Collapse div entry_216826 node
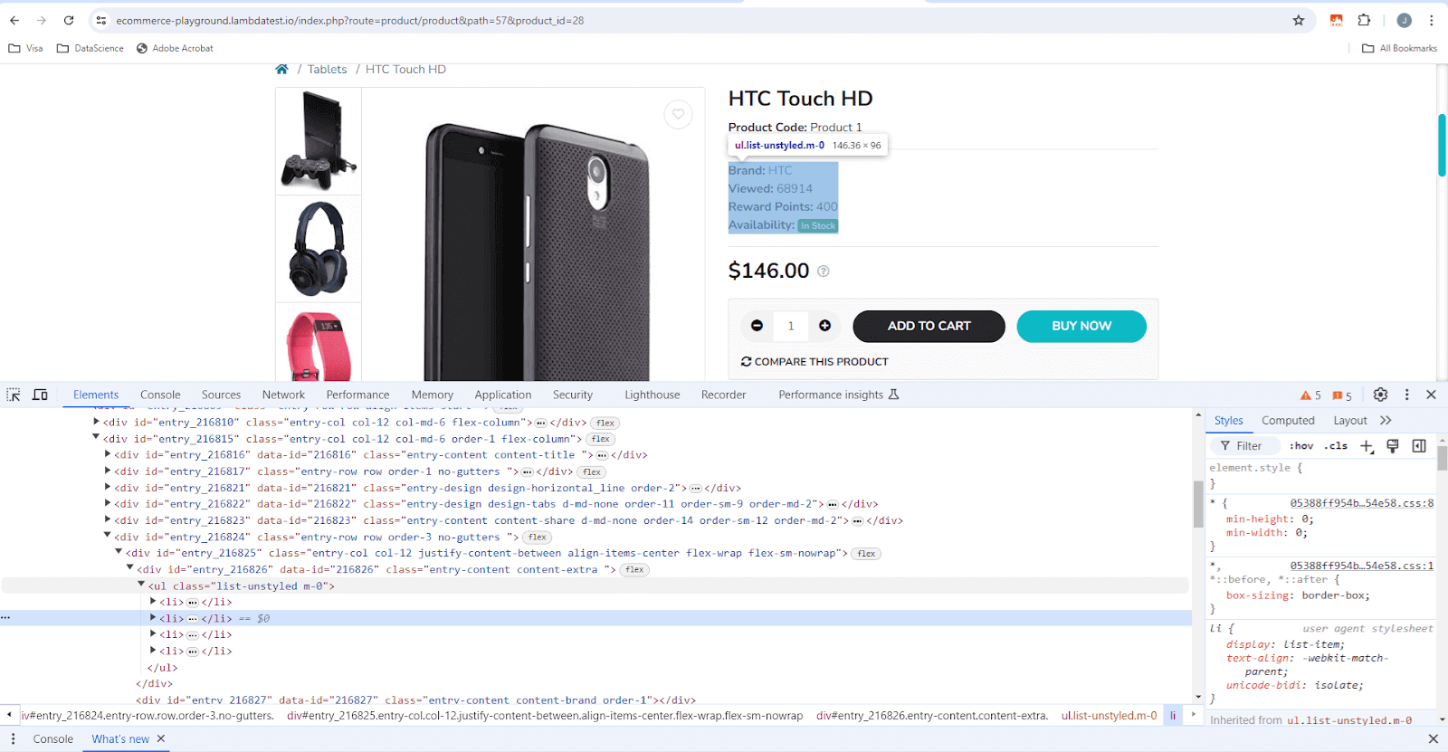The image size is (1448, 752). coord(130,568)
